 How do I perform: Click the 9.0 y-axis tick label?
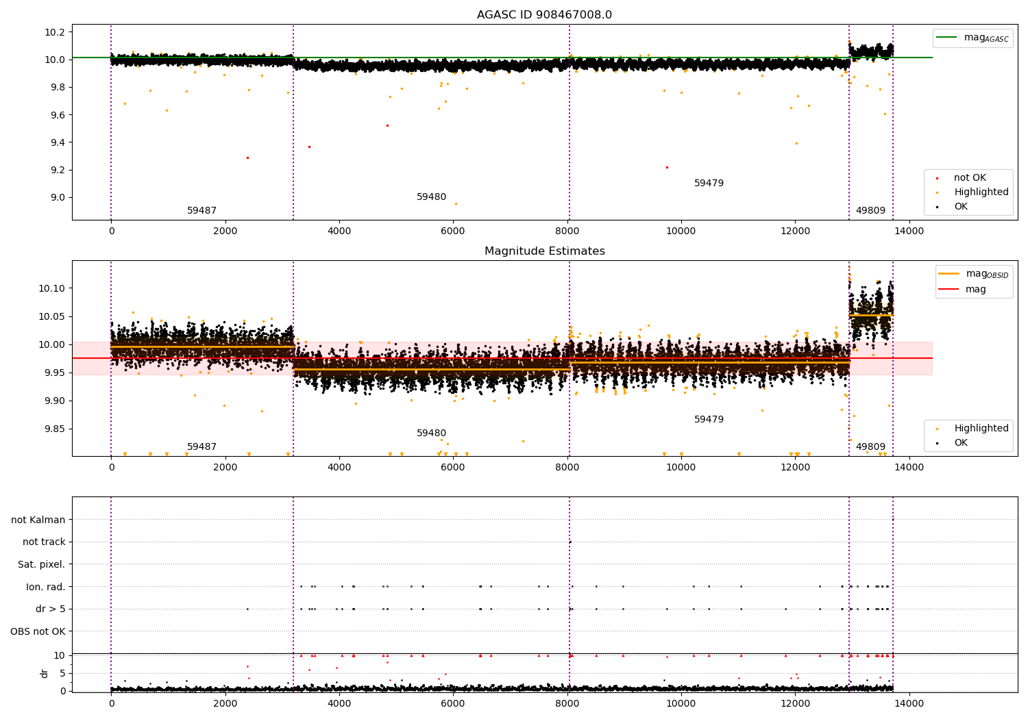(58, 197)
